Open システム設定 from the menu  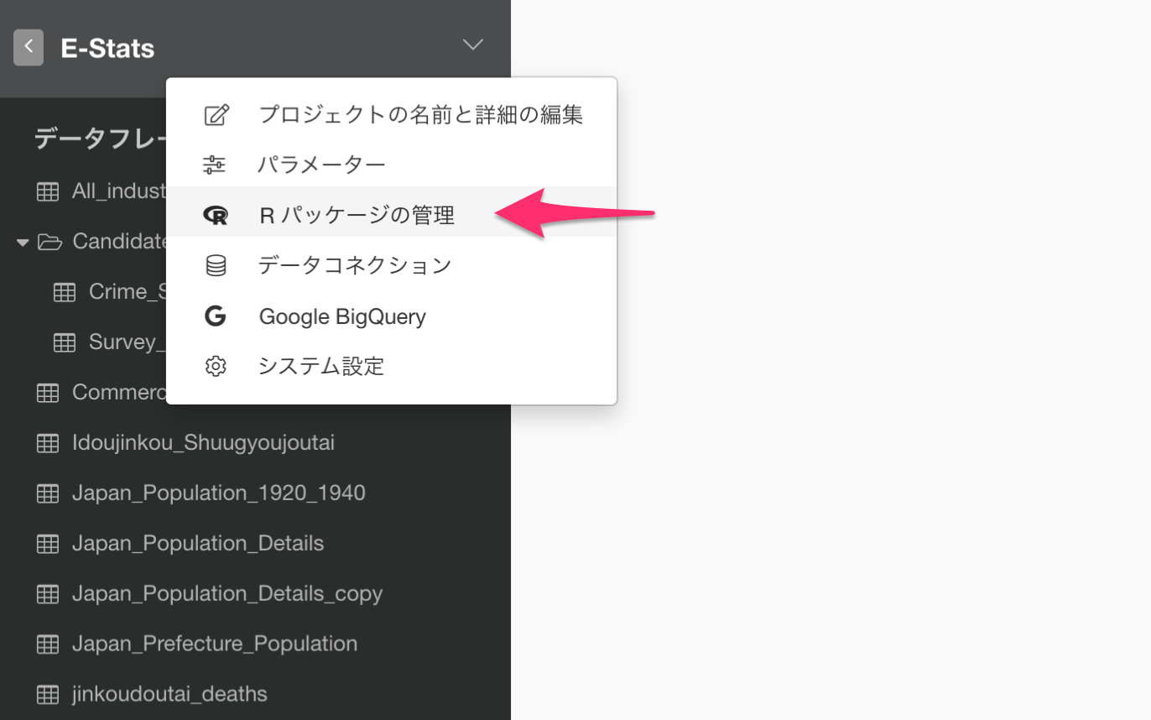[x=391, y=367]
